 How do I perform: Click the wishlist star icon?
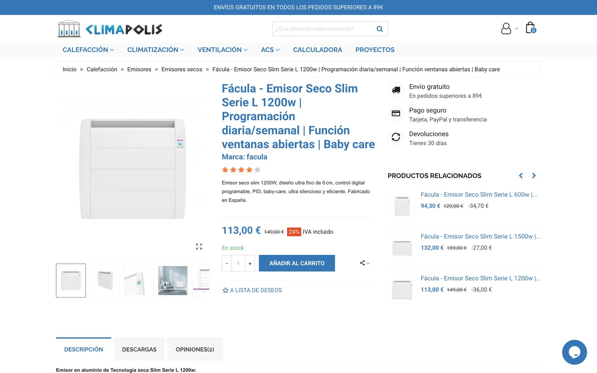pyautogui.click(x=226, y=290)
